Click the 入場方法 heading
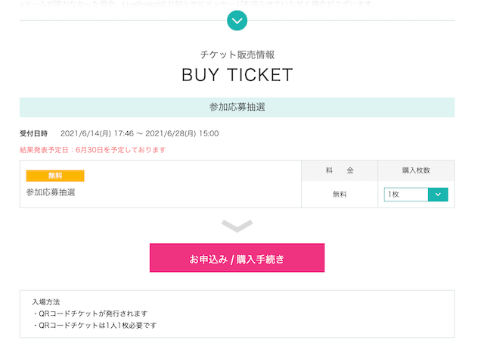Viewport: 481px width, 340px height. (x=46, y=302)
